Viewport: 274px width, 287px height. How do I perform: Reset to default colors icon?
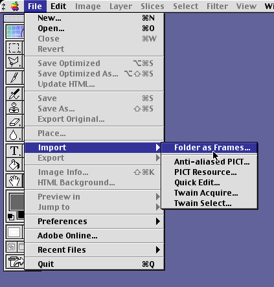coord(11,216)
